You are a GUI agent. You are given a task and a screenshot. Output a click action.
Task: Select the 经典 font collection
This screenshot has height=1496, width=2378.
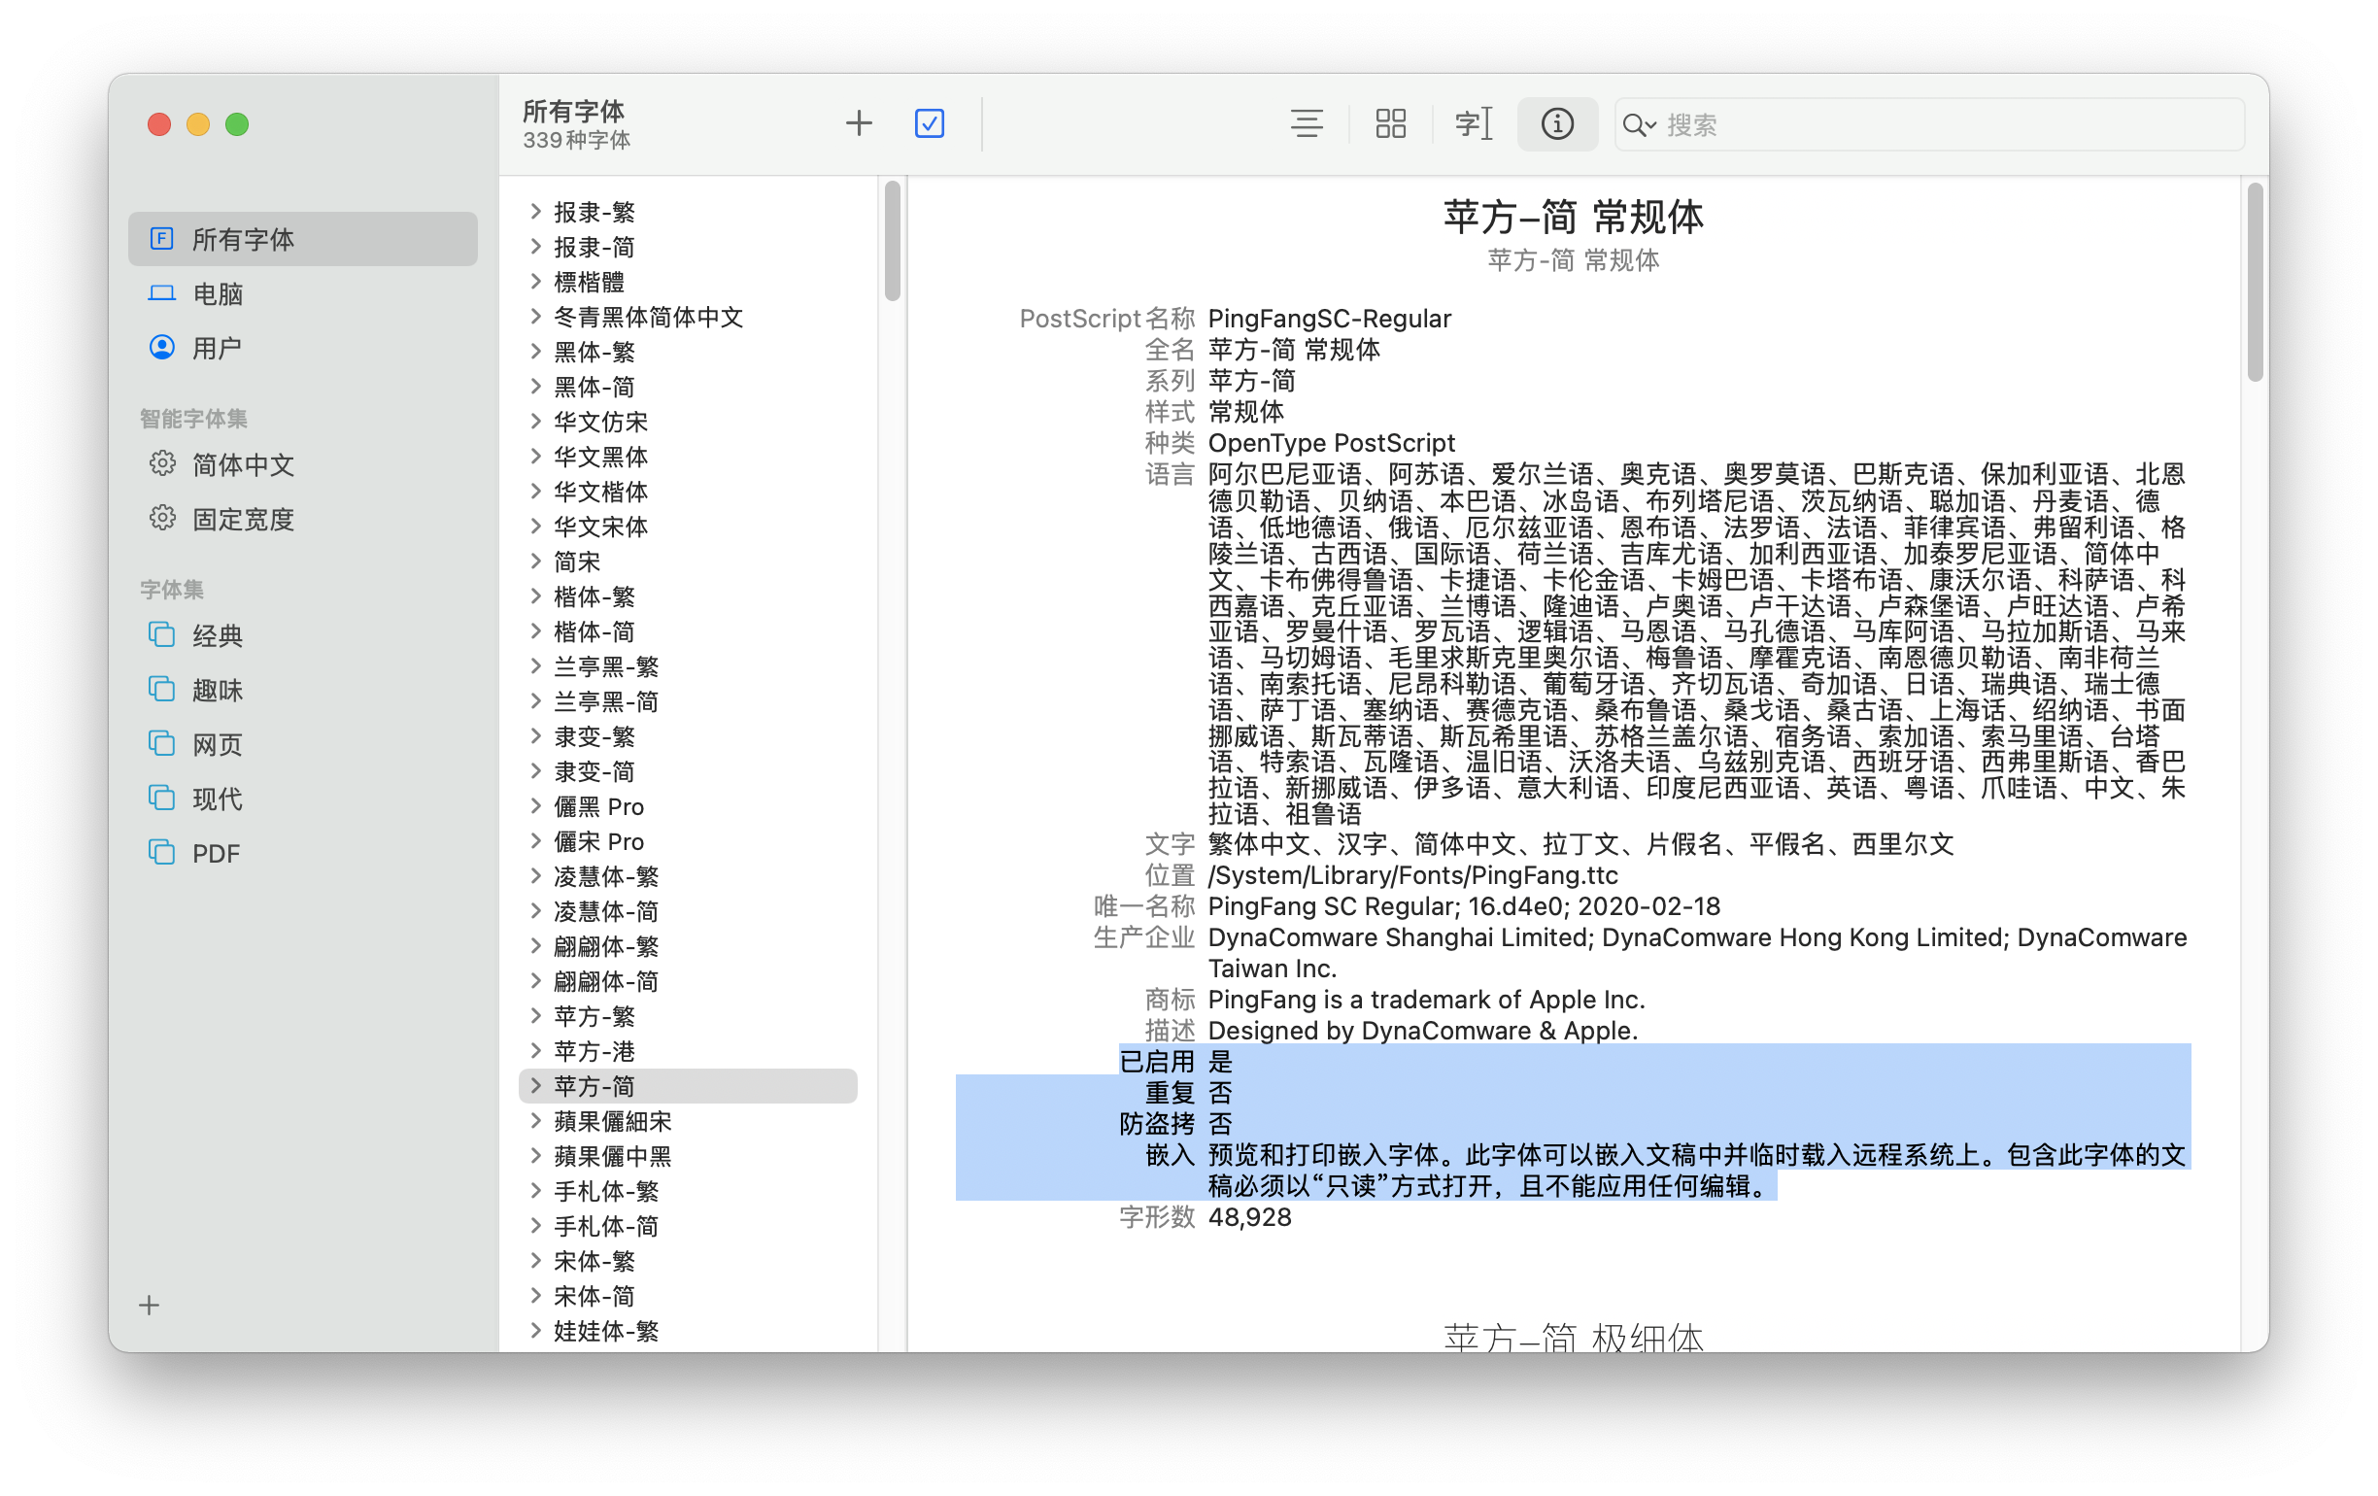click(x=218, y=635)
